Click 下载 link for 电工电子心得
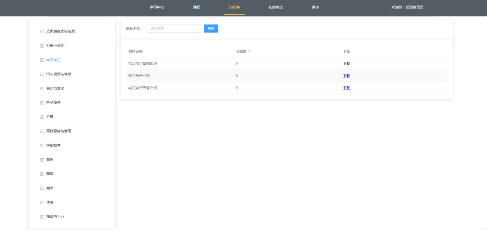Viewport: 487px width, 230px height. (x=346, y=76)
